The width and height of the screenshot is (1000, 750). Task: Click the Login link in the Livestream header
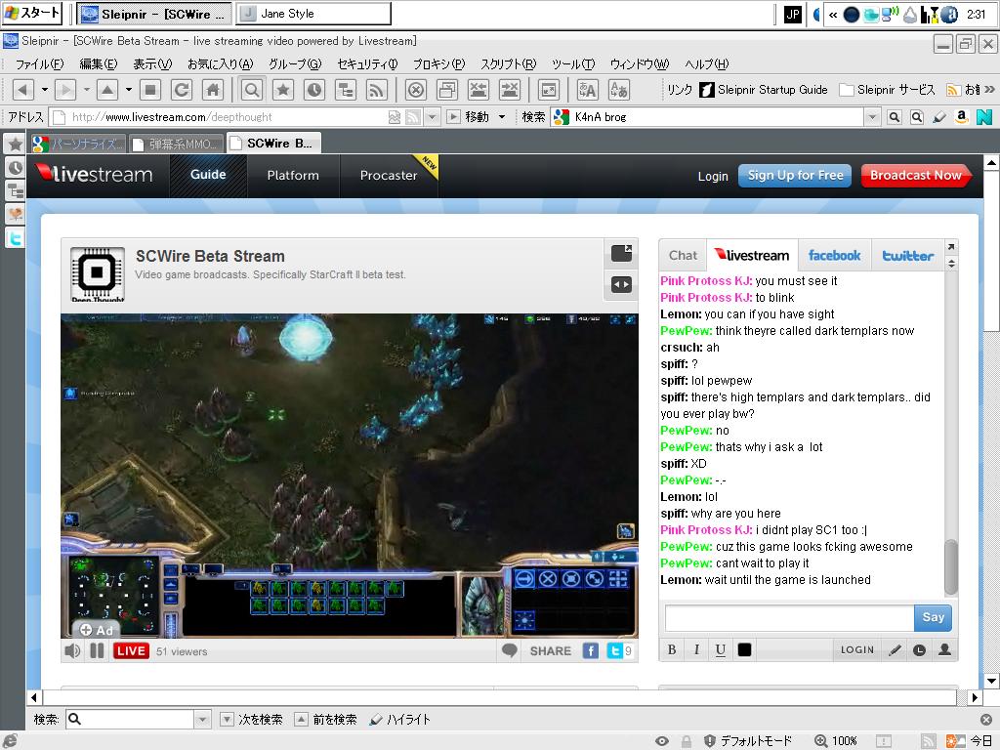coord(713,177)
